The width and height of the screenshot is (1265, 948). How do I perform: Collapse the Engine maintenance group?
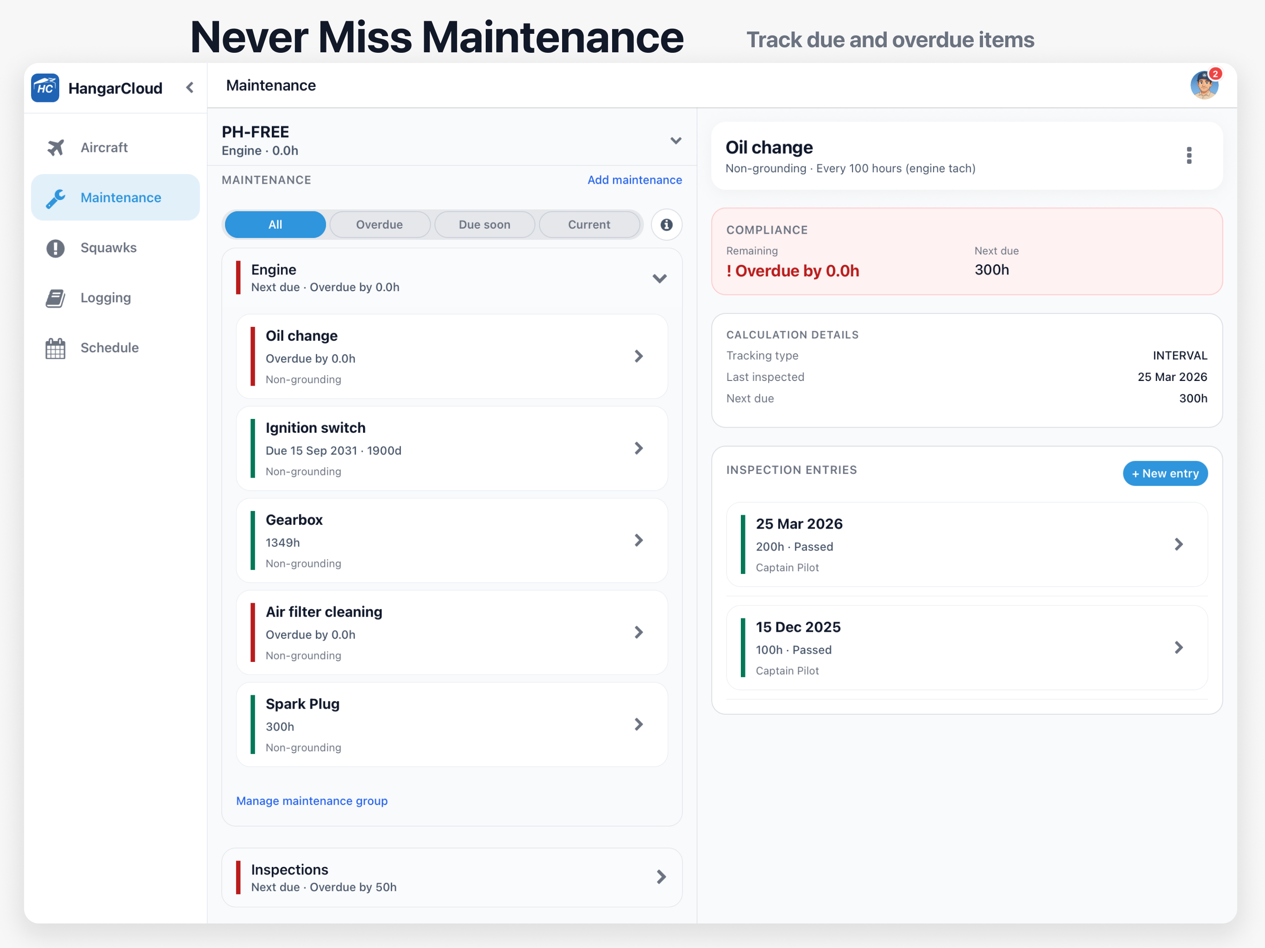click(x=660, y=279)
